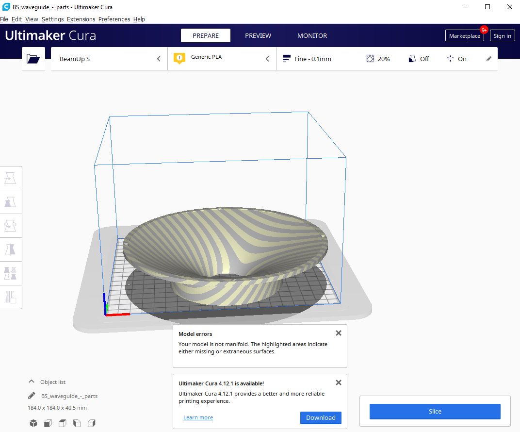This screenshot has width=520, height=432.
Task: Click the 184.0 x 184.0 x 40.5 mm dimensions
Action: click(x=57, y=407)
